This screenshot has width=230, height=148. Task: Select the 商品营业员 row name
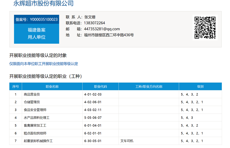pos(32,94)
